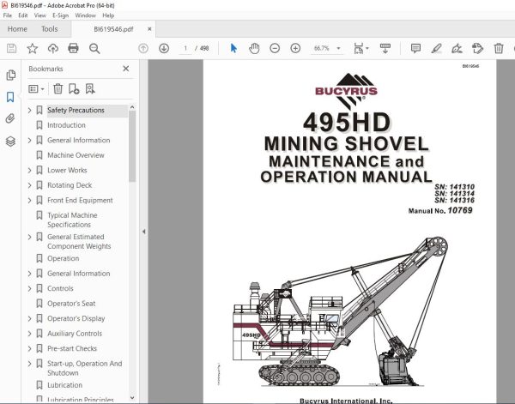Expand Auxiliary Controls bookmark

(x=29, y=334)
